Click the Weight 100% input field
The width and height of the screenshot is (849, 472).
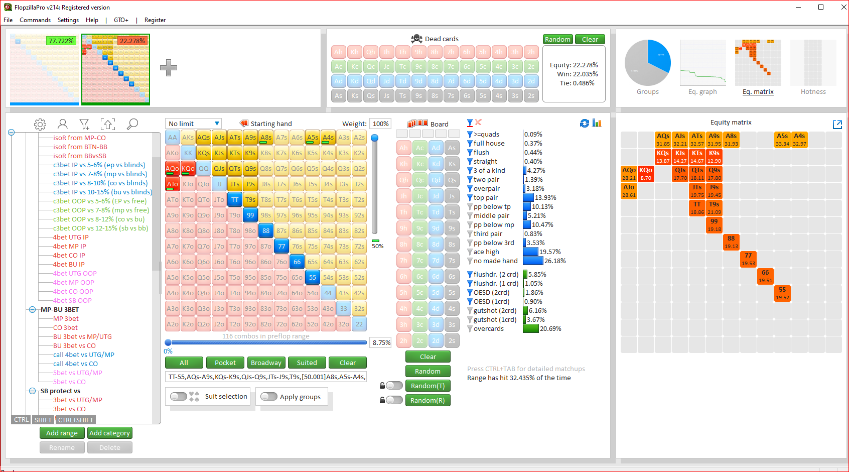coord(381,124)
